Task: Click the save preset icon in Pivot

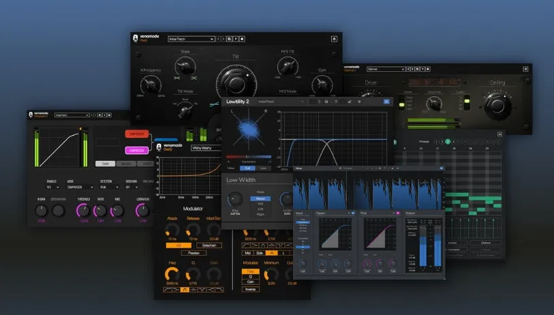Action: coord(230,39)
